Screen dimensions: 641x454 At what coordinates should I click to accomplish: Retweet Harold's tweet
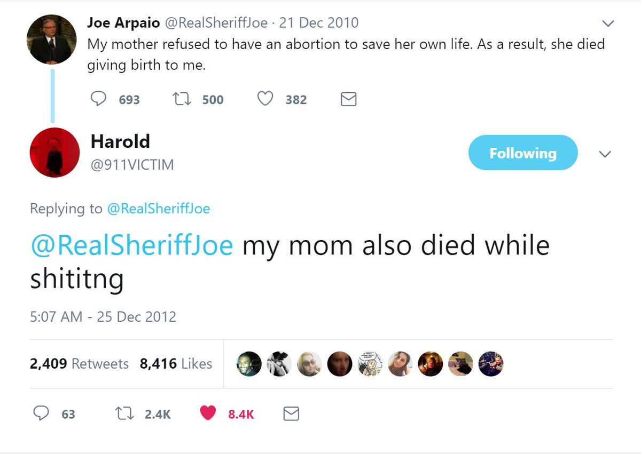[x=123, y=413]
